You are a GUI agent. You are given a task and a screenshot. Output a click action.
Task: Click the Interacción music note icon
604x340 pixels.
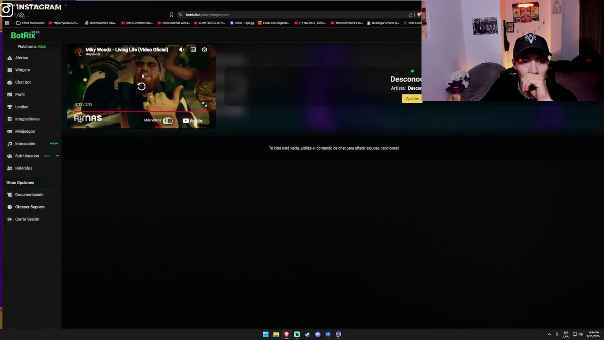(9, 144)
